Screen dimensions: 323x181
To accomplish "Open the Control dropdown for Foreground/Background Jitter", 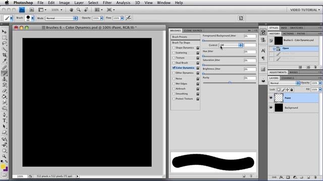I will (231, 45).
